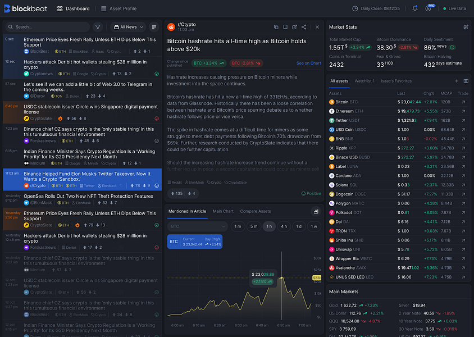Upvote the article showing 135

[176, 193]
